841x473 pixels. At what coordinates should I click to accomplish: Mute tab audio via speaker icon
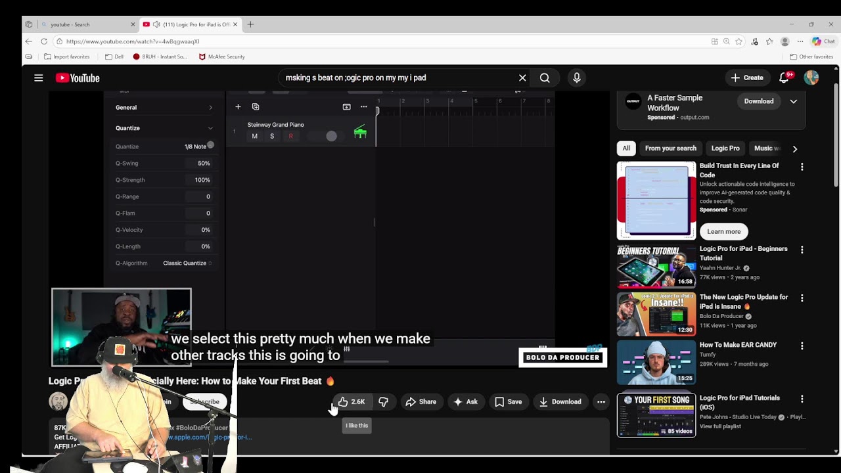point(156,24)
